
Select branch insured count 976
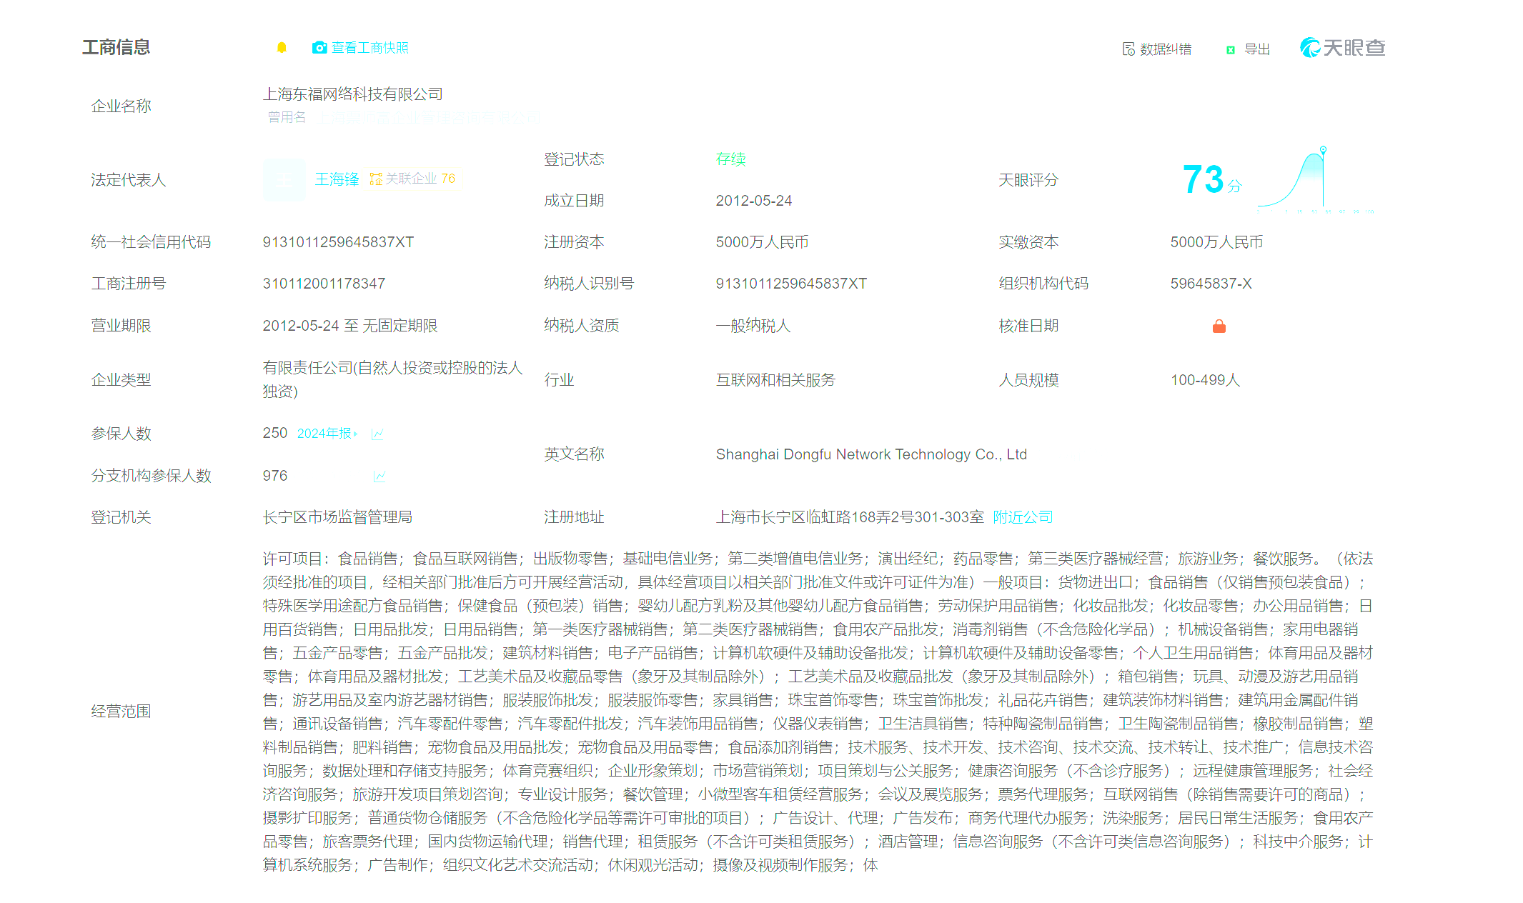click(x=275, y=476)
